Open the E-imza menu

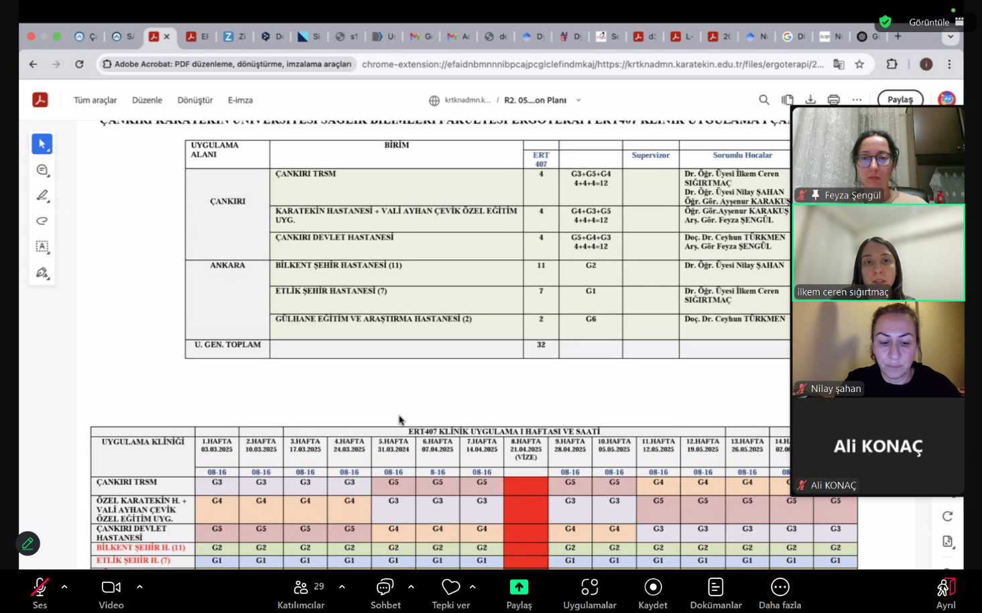240,100
